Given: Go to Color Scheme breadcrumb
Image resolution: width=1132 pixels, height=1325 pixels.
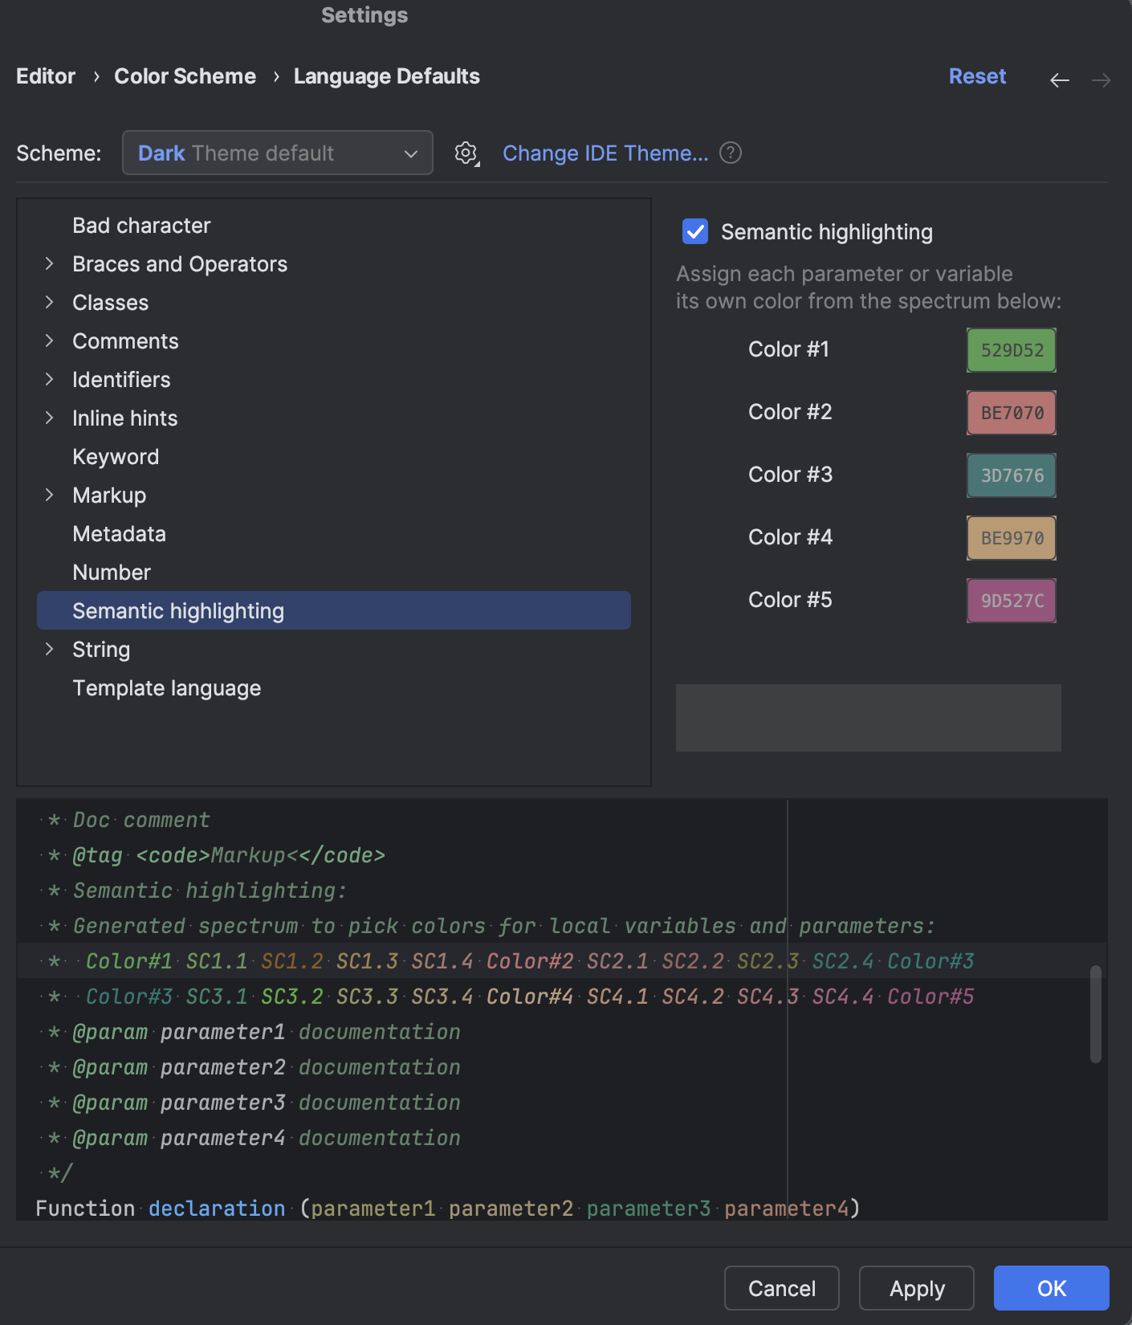Looking at the screenshot, I should 185,76.
